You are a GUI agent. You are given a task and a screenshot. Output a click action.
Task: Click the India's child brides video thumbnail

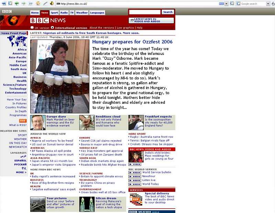click(136, 157)
